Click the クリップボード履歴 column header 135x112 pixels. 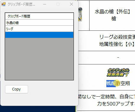(39, 16)
